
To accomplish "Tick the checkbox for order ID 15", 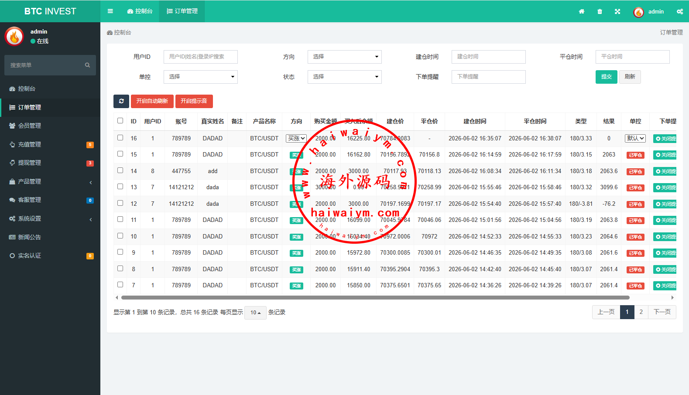I will (x=120, y=154).
